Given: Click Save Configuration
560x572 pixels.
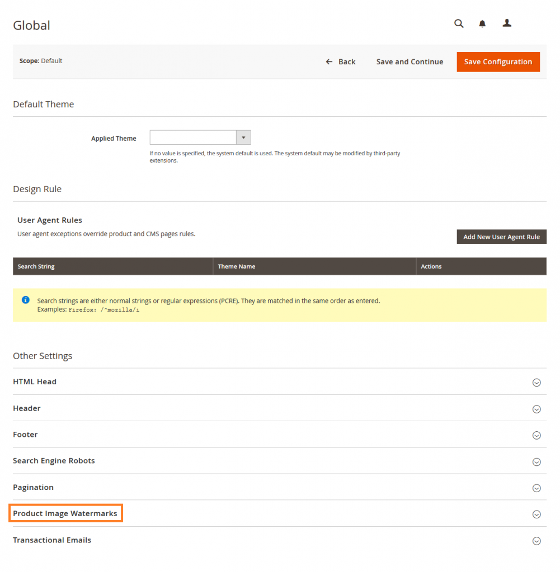Looking at the screenshot, I should 498,61.
